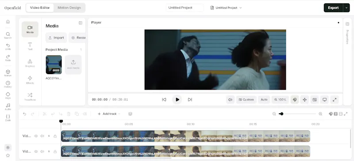Open the History clock icon
Image resolution: width=354 pixels, height=161 pixels.
tap(8, 84)
